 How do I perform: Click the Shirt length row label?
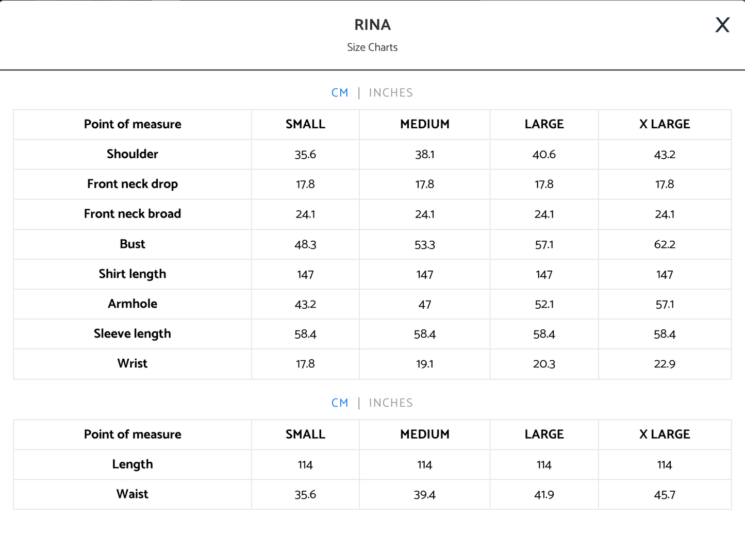tap(133, 274)
